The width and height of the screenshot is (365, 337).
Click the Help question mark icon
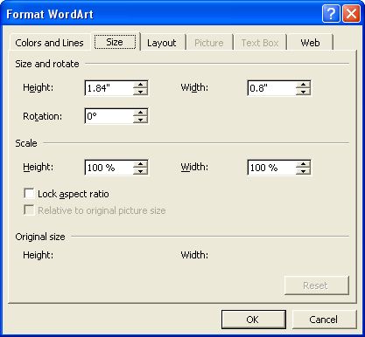331,14
